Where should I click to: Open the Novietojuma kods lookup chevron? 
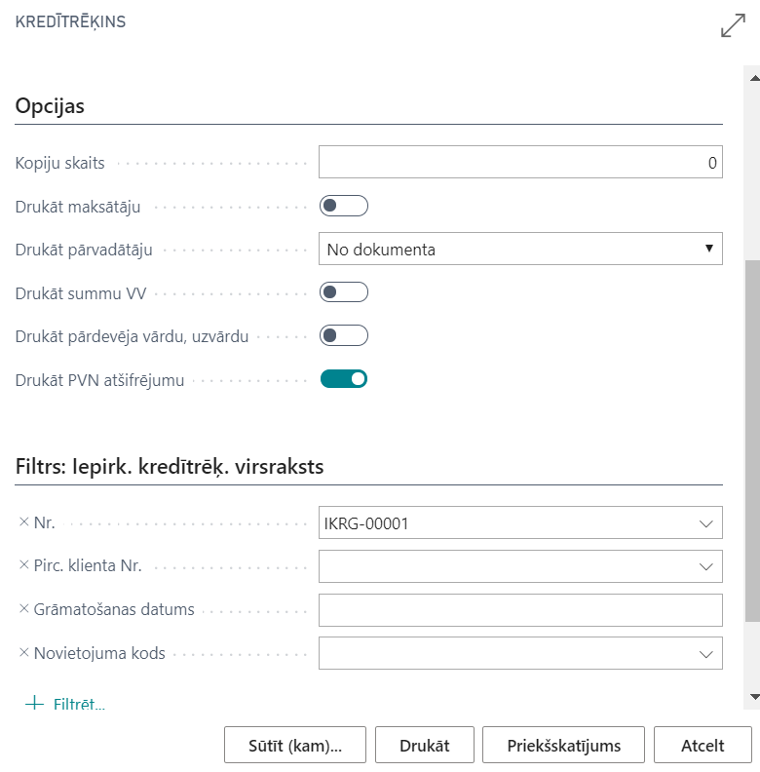tap(705, 654)
